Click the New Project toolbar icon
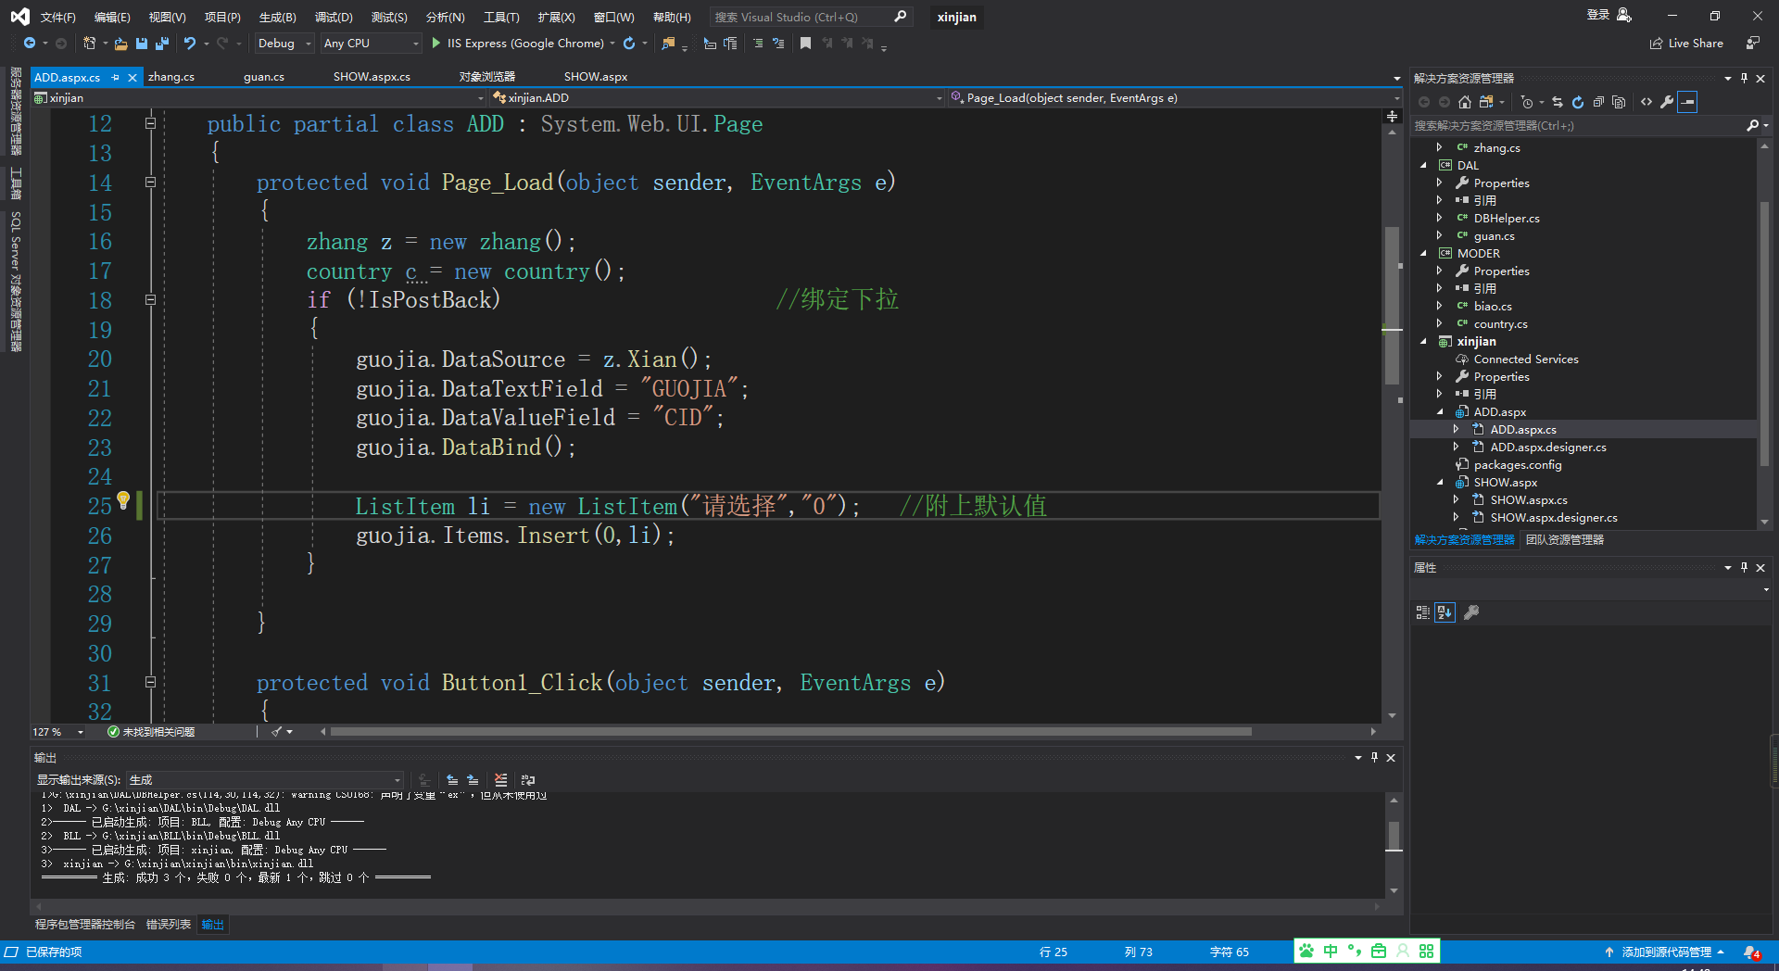 (x=90, y=44)
